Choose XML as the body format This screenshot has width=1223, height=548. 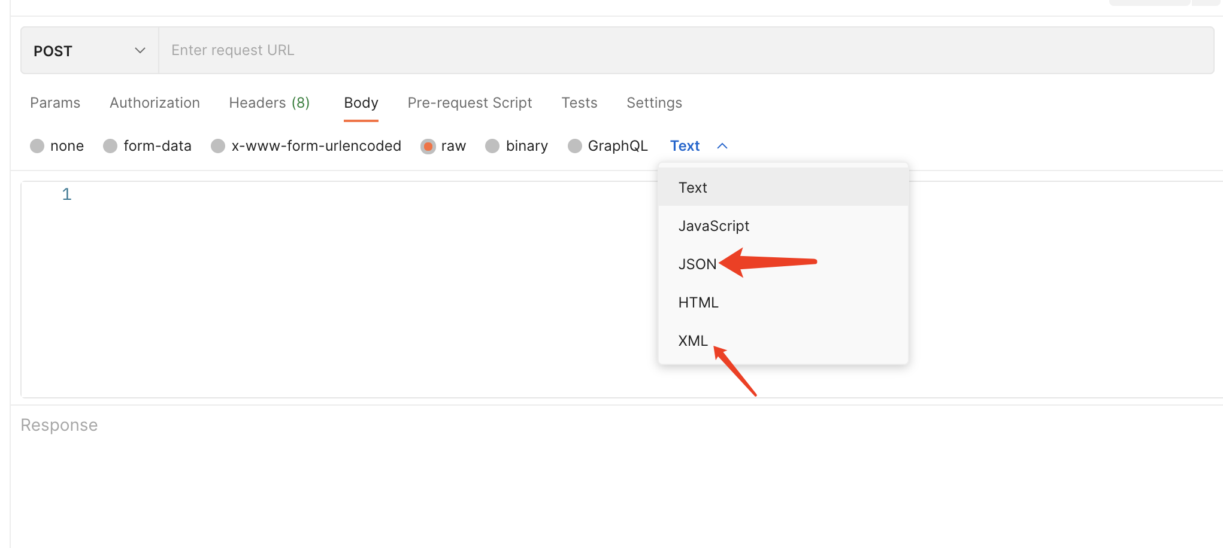(693, 341)
